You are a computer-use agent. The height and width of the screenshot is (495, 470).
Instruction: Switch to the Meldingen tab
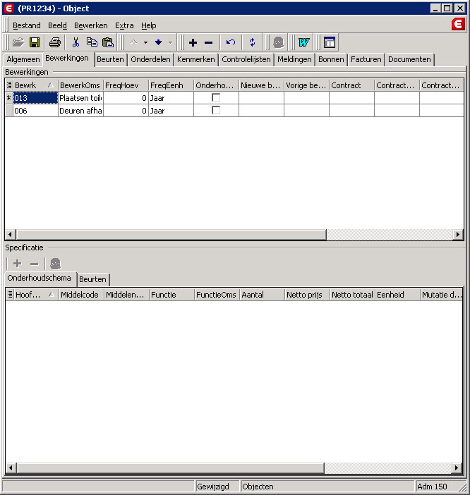(294, 59)
